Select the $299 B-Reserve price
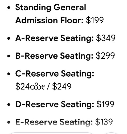127x134 pixels. [105, 56]
